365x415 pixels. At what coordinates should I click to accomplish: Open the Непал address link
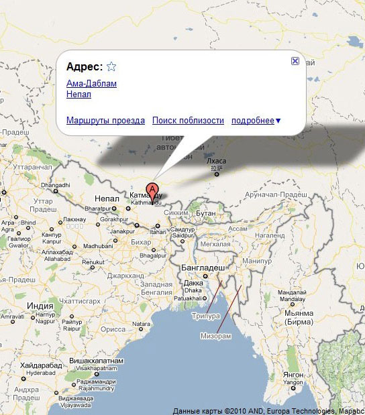click(79, 95)
